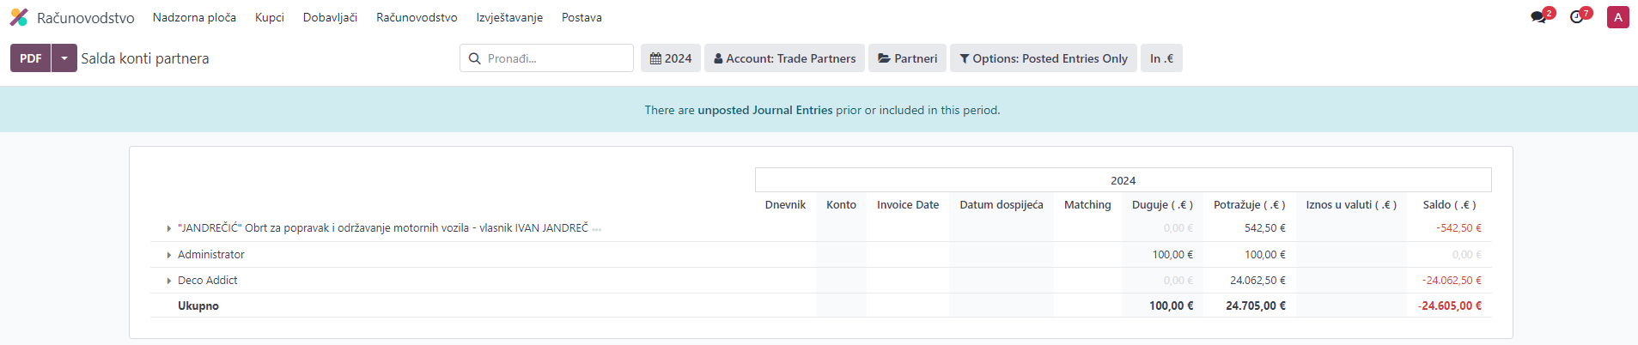The image size is (1638, 345).
Task: Open PDF export dropdown arrow
Action: [x=64, y=58]
